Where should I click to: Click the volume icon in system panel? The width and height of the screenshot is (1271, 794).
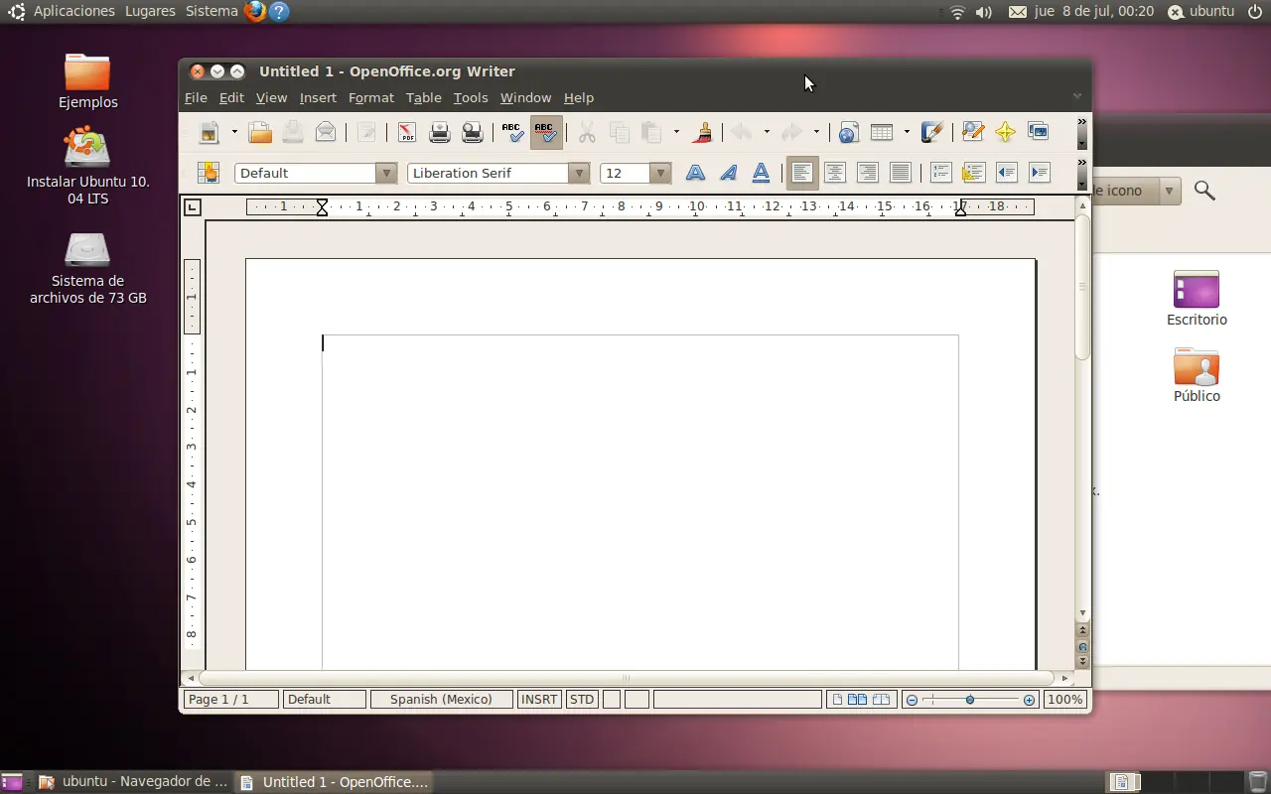click(x=983, y=12)
